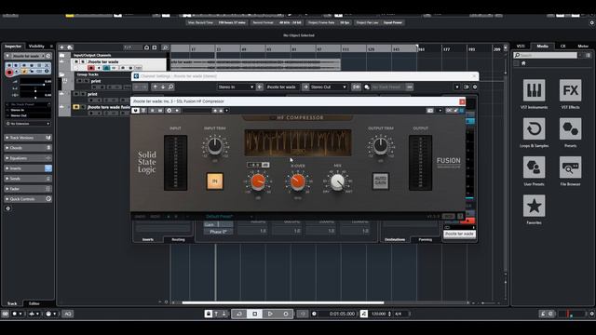
Task: Solo the jhoote ter wade track
Action: click(83, 61)
